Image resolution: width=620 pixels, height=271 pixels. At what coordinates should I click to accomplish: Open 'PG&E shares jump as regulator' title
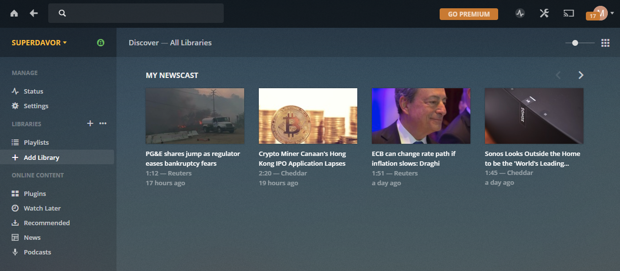coord(193,158)
